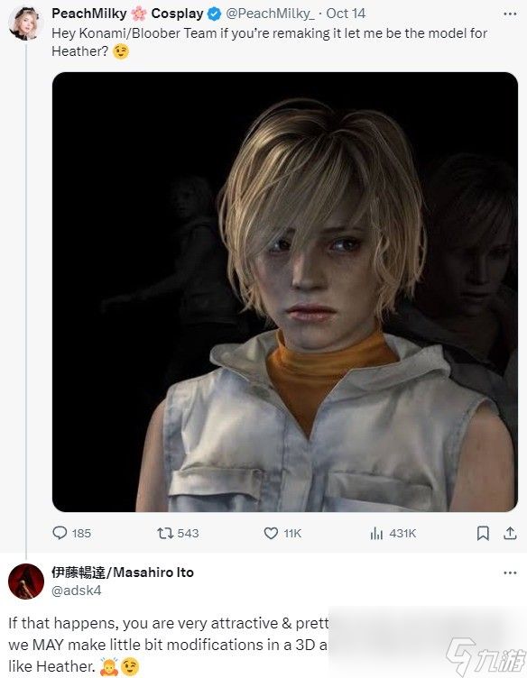Open the Oct 14 tweet timestamp
This screenshot has height=678, width=527.
coord(346,14)
